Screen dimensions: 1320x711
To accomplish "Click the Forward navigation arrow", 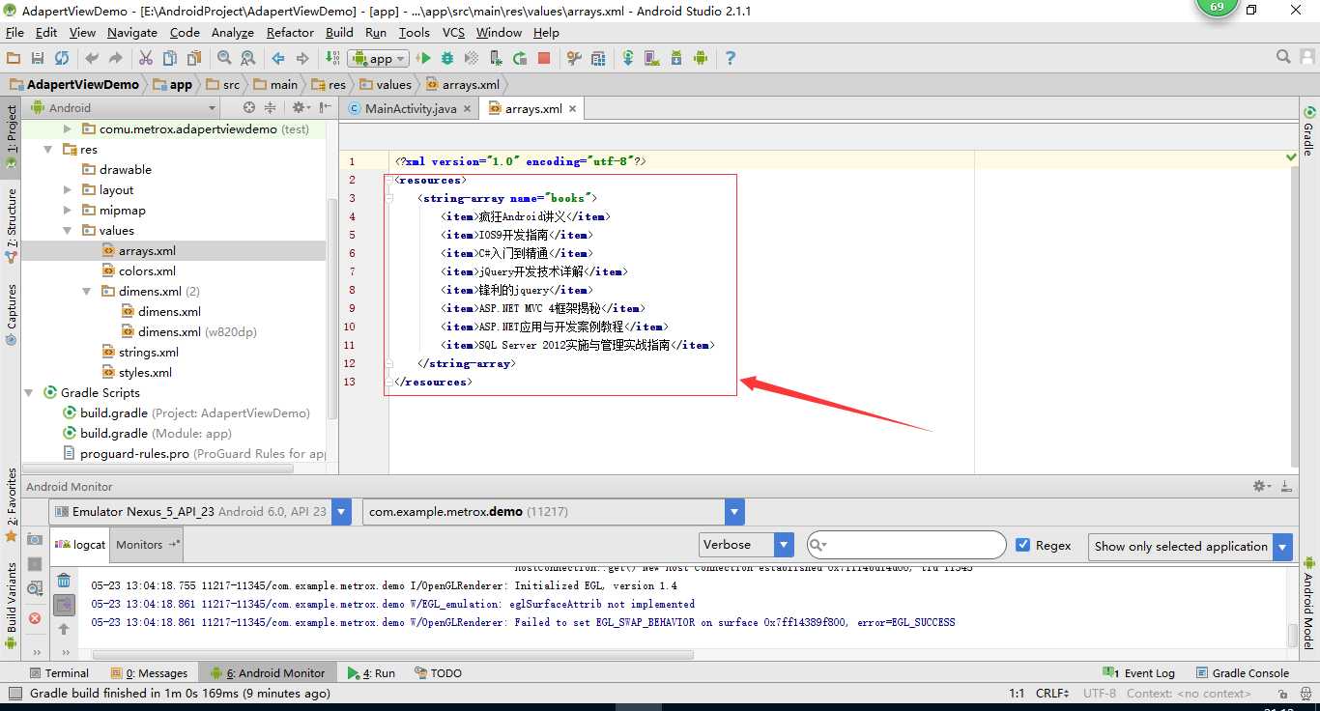I will pos(302,59).
